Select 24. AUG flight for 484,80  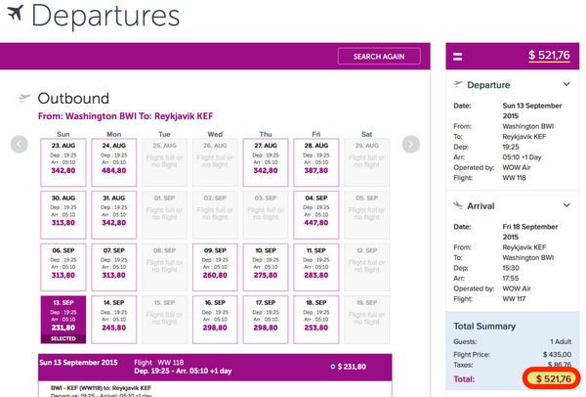(x=114, y=162)
